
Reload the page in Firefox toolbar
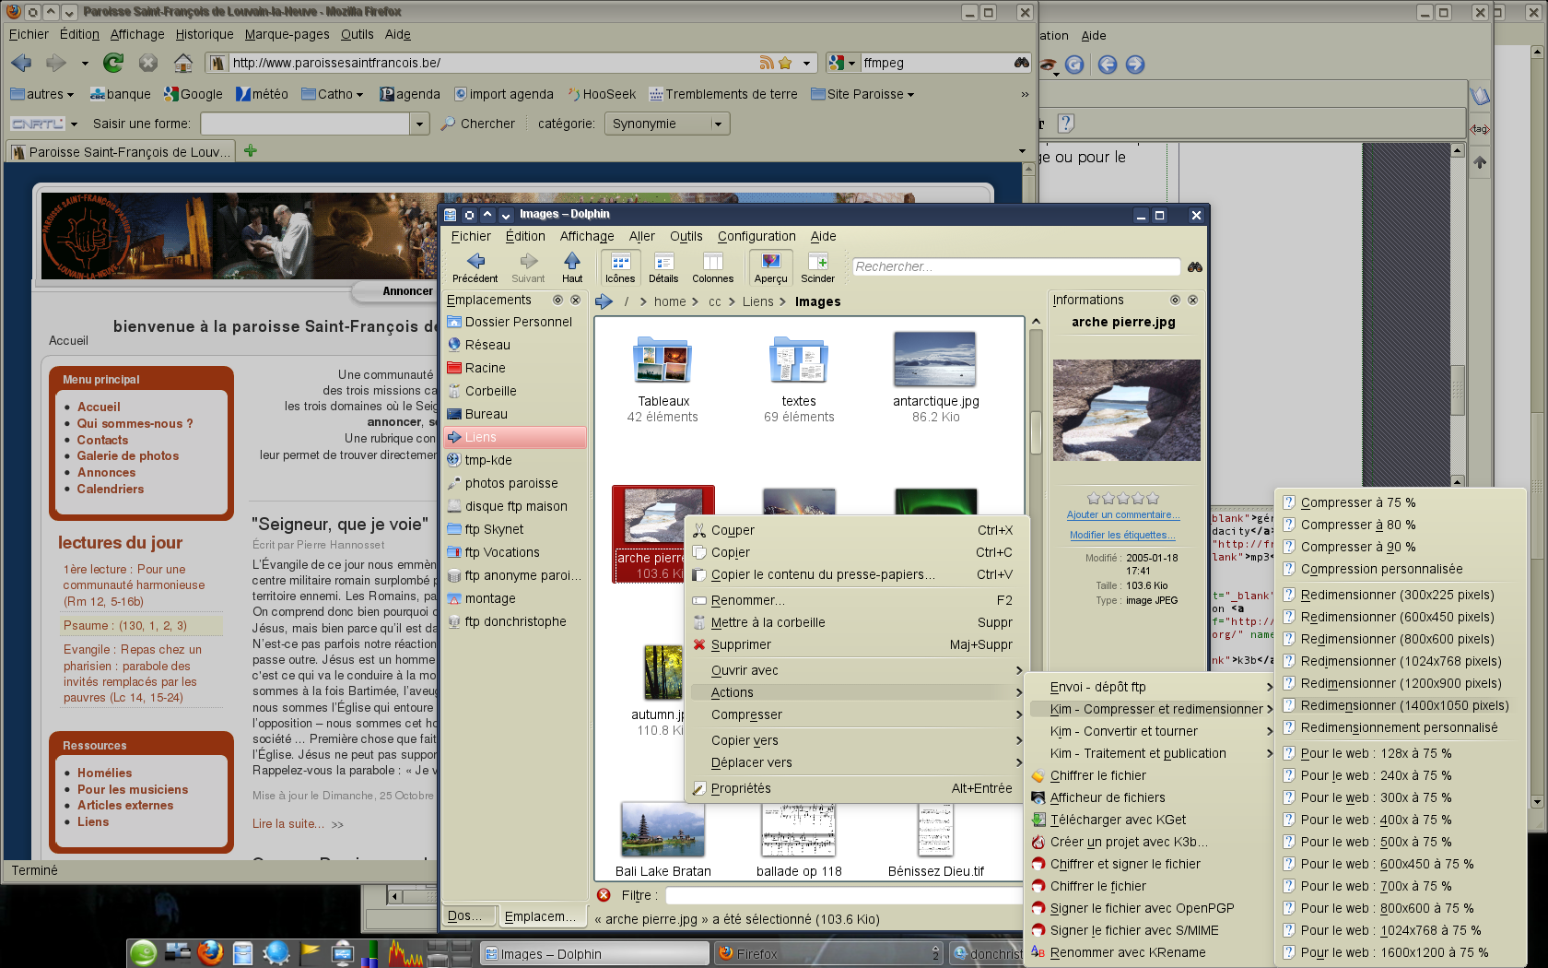point(113,63)
